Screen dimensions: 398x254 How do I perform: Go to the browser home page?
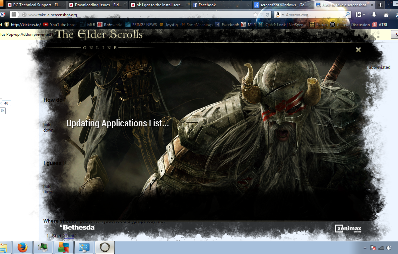(x=386, y=15)
